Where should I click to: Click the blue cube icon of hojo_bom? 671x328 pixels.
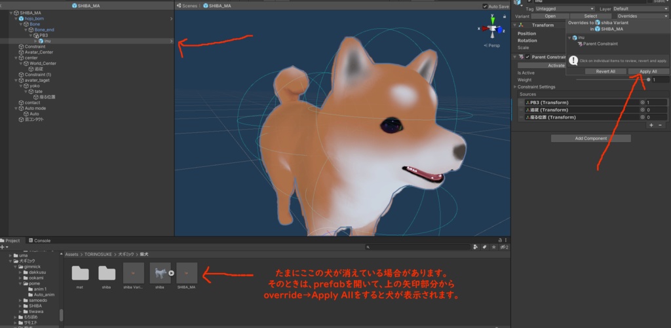tap(21, 19)
